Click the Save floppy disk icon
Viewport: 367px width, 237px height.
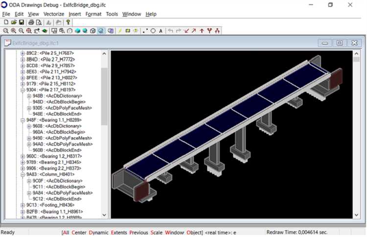coord(22,22)
